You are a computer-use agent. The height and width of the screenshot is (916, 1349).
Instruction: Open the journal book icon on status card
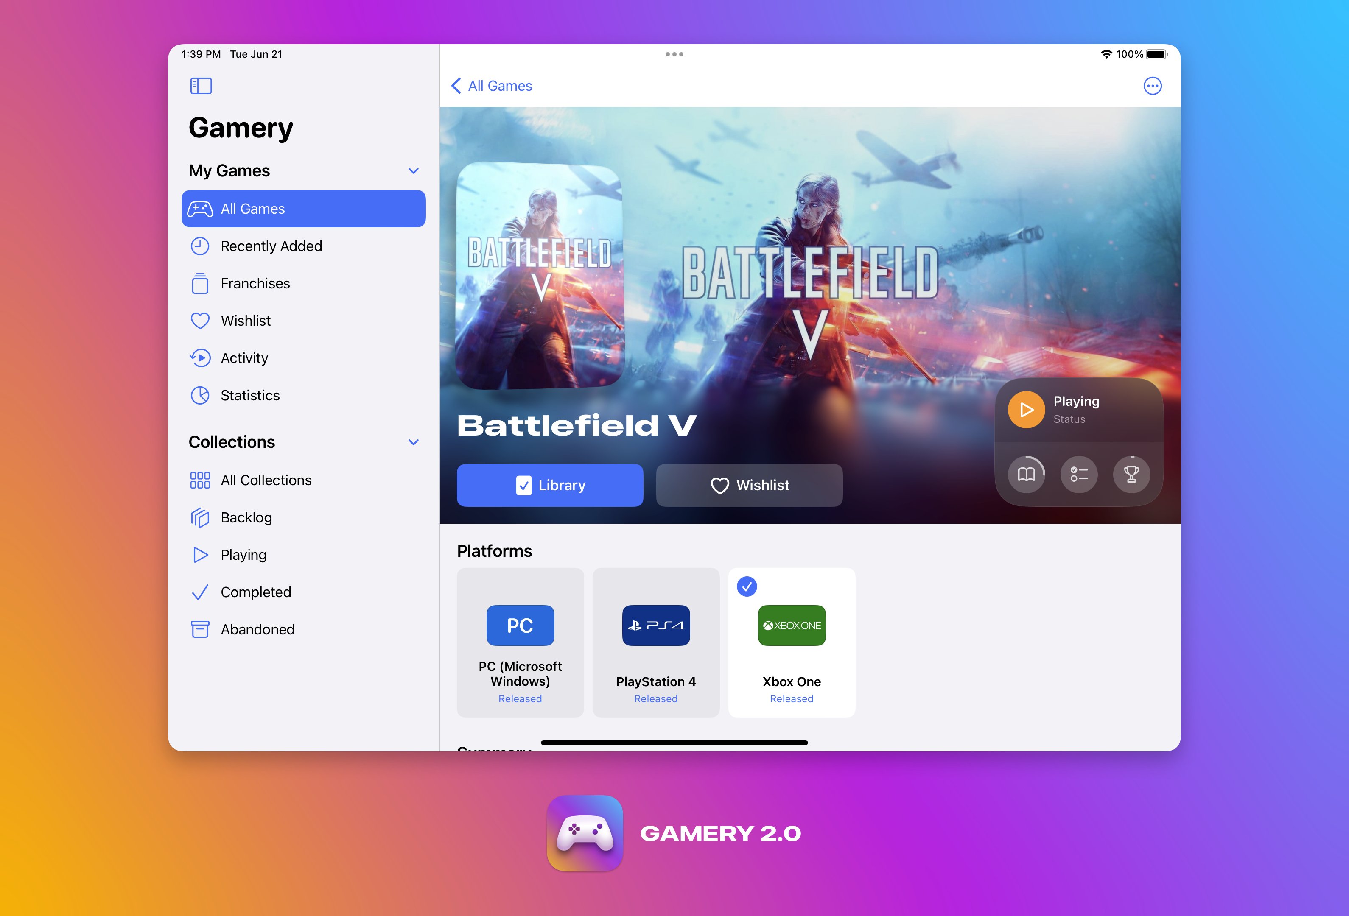tap(1026, 475)
